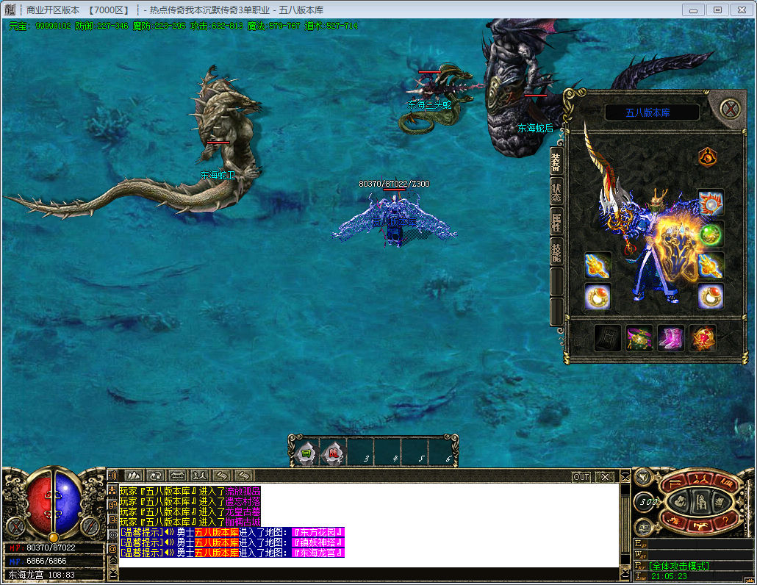Use the 回 scroll in hotbar slot 1

306,453
